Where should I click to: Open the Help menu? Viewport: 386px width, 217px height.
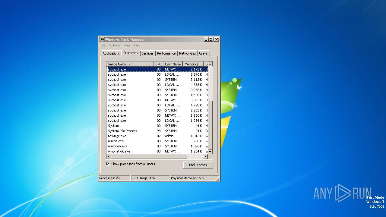(x=137, y=45)
